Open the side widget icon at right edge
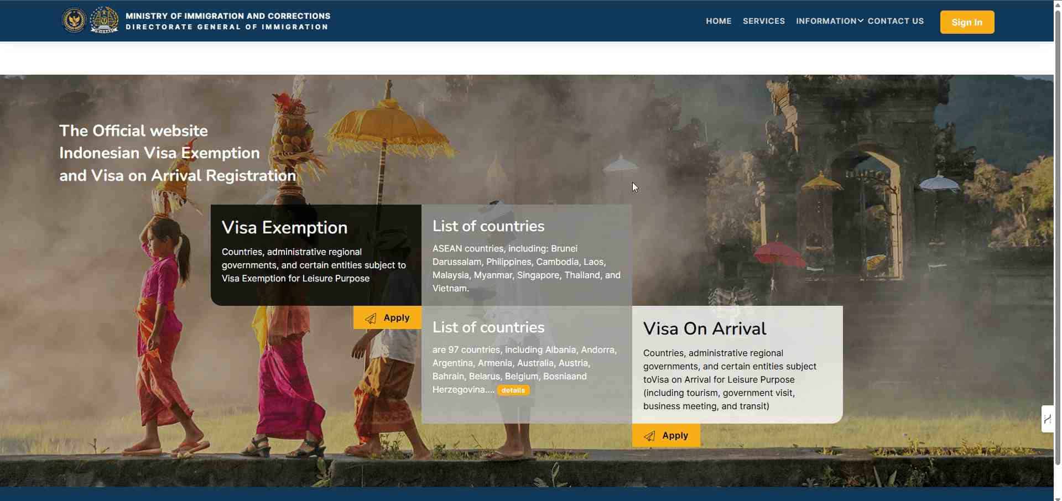1062x501 pixels. (1047, 419)
